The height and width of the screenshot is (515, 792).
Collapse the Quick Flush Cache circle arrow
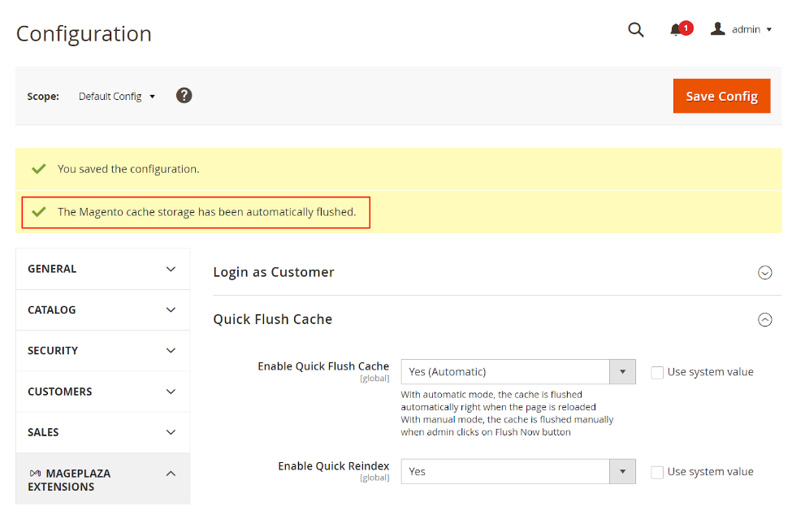(764, 320)
